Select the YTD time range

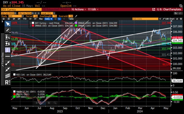pyautogui.click(x=24, y=19)
